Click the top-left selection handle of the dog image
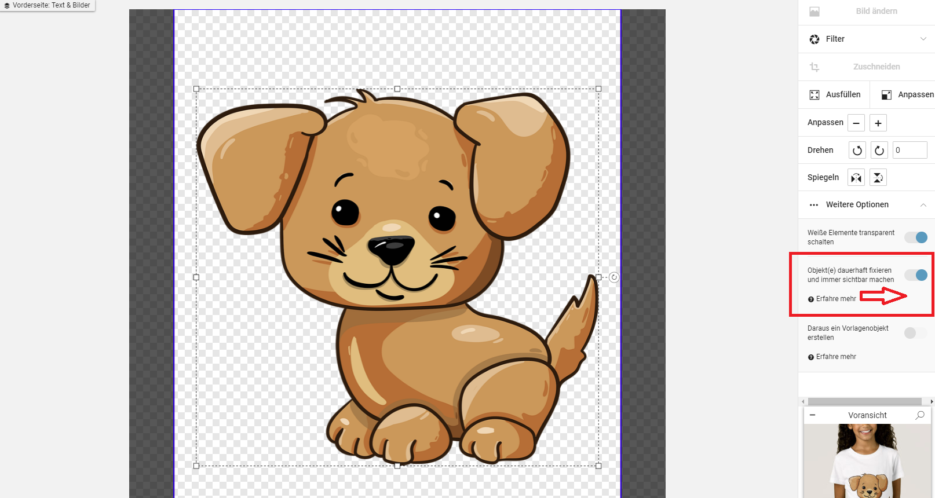 [x=196, y=89]
